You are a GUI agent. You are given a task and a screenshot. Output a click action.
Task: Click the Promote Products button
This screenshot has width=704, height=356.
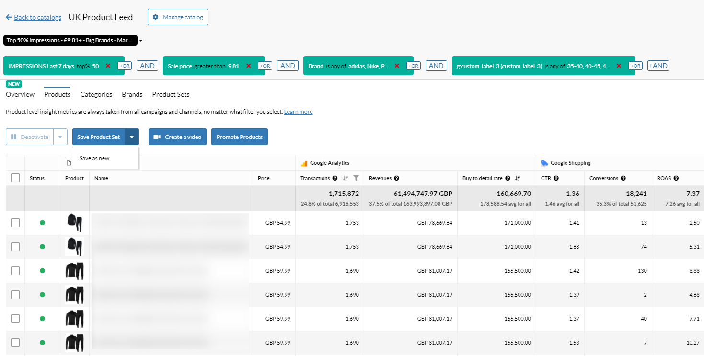click(x=240, y=137)
